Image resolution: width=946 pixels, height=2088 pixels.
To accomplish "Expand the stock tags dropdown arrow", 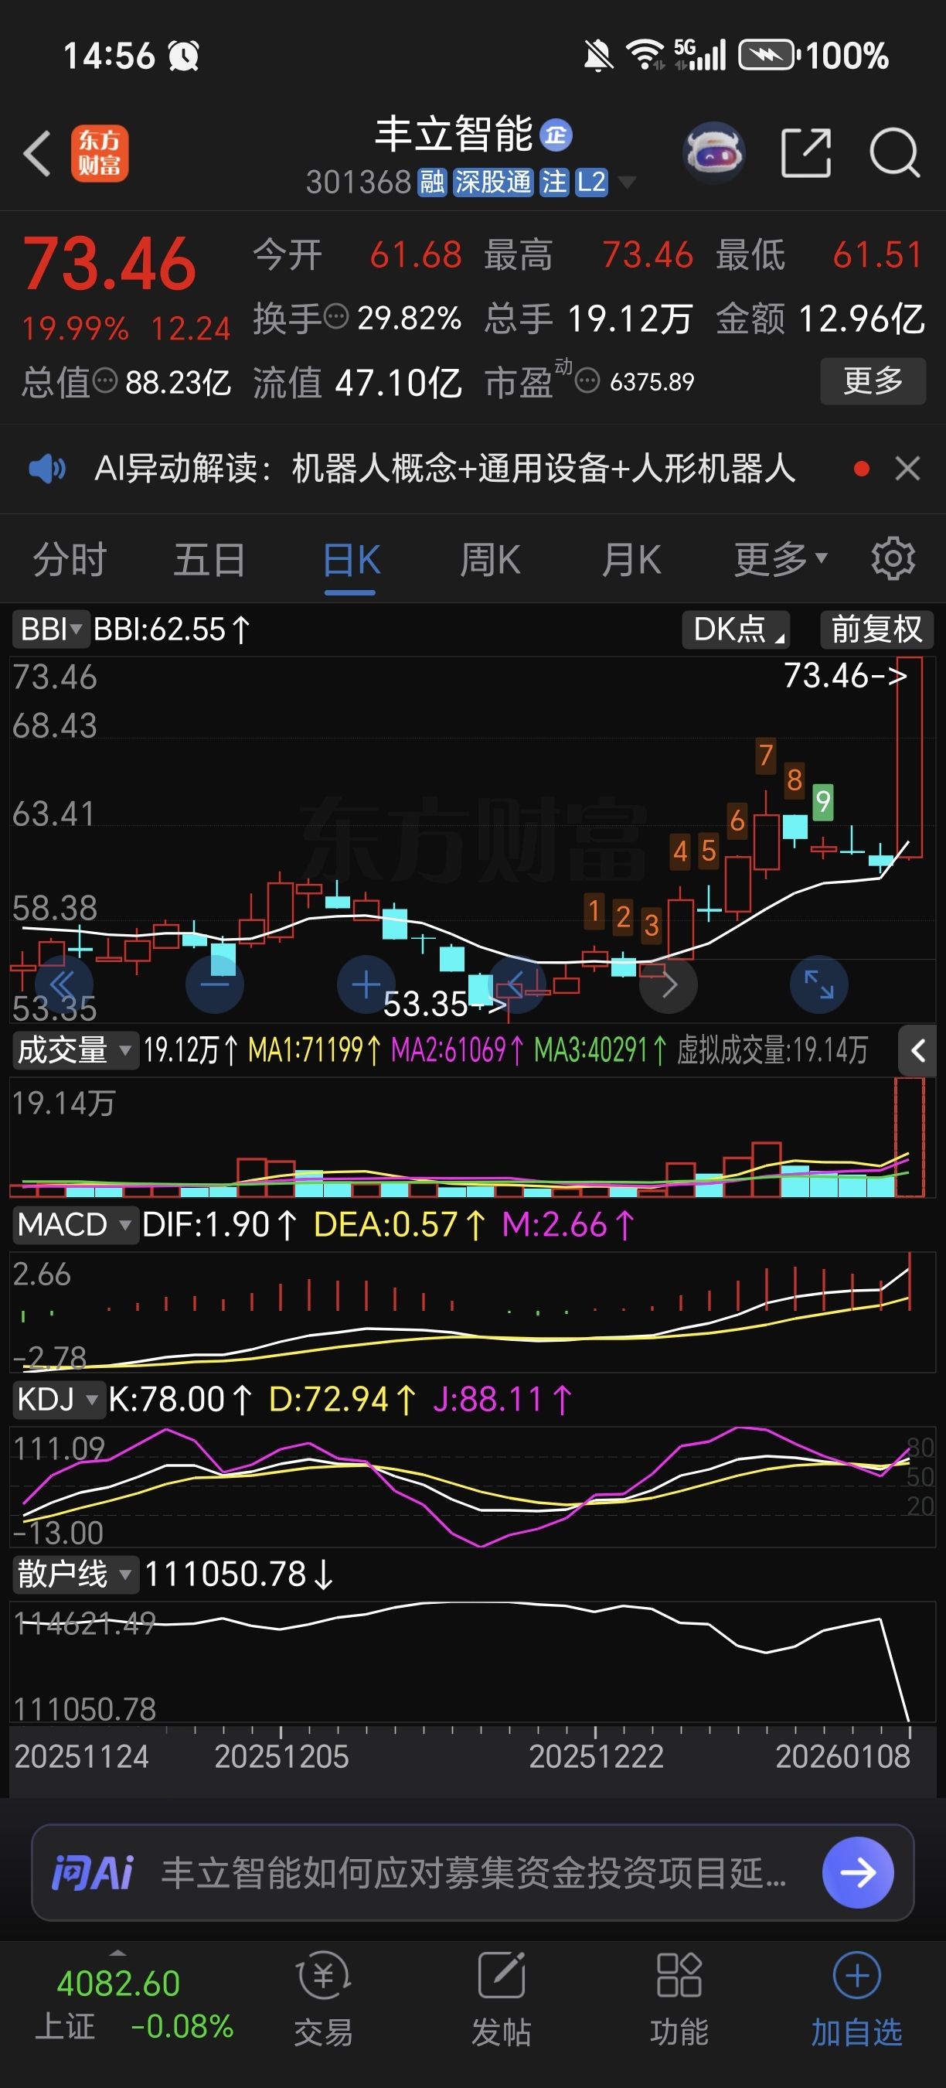I will pyautogui.click(x=626, y=183).
